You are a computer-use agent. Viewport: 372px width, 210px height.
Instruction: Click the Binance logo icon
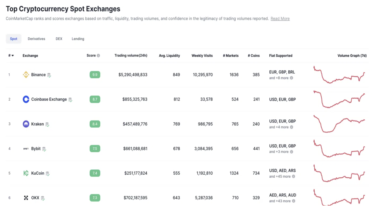pyautogui.click(x=26, y=75)
